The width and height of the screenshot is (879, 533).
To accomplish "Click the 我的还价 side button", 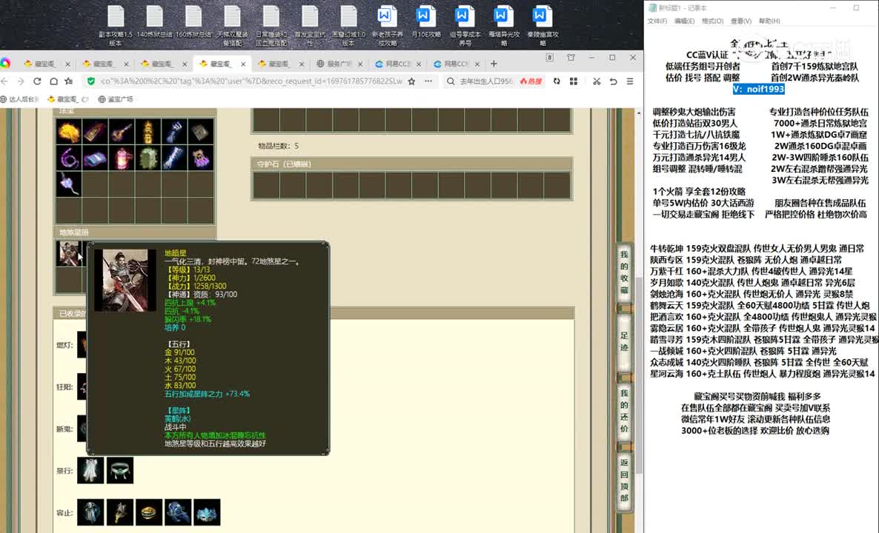I will [624, 410].
